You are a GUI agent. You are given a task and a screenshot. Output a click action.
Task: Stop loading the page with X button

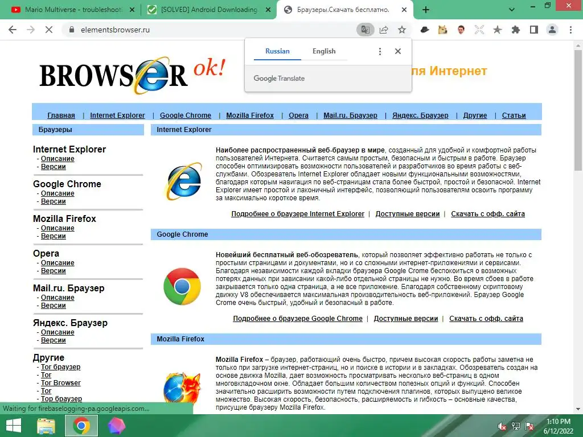(49, 30)
